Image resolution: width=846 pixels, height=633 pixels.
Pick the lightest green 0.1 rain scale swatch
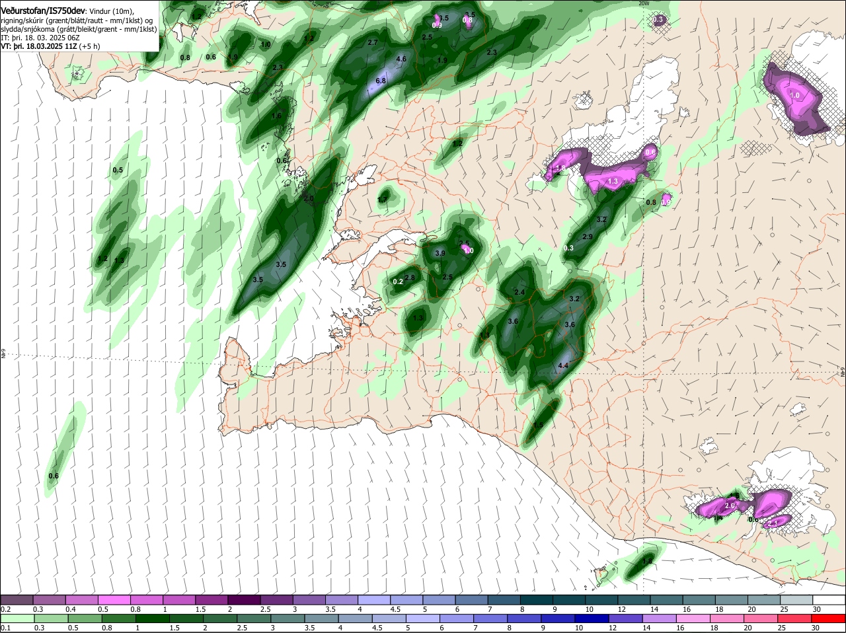(x=17, y=619)
